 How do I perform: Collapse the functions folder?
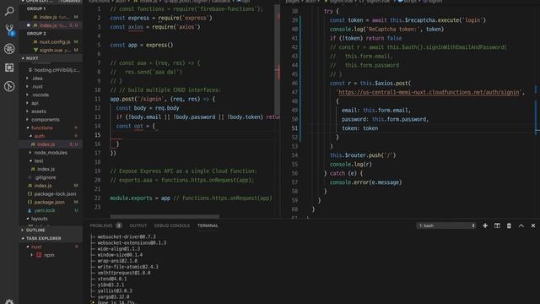(x=42, y=128)
